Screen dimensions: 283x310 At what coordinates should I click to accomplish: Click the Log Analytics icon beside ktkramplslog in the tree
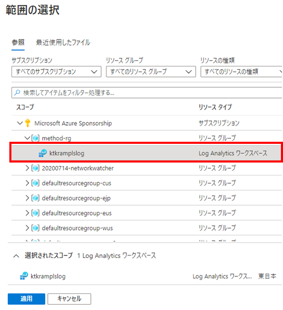[43, 153]
